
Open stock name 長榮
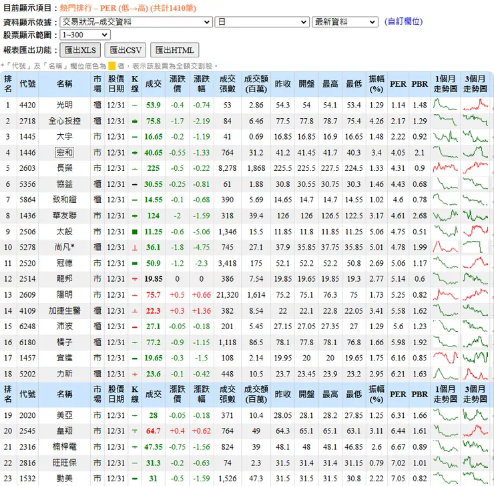click(x=64, y=168)
